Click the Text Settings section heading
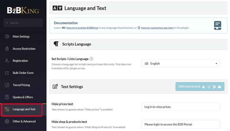 click(72, 87)
